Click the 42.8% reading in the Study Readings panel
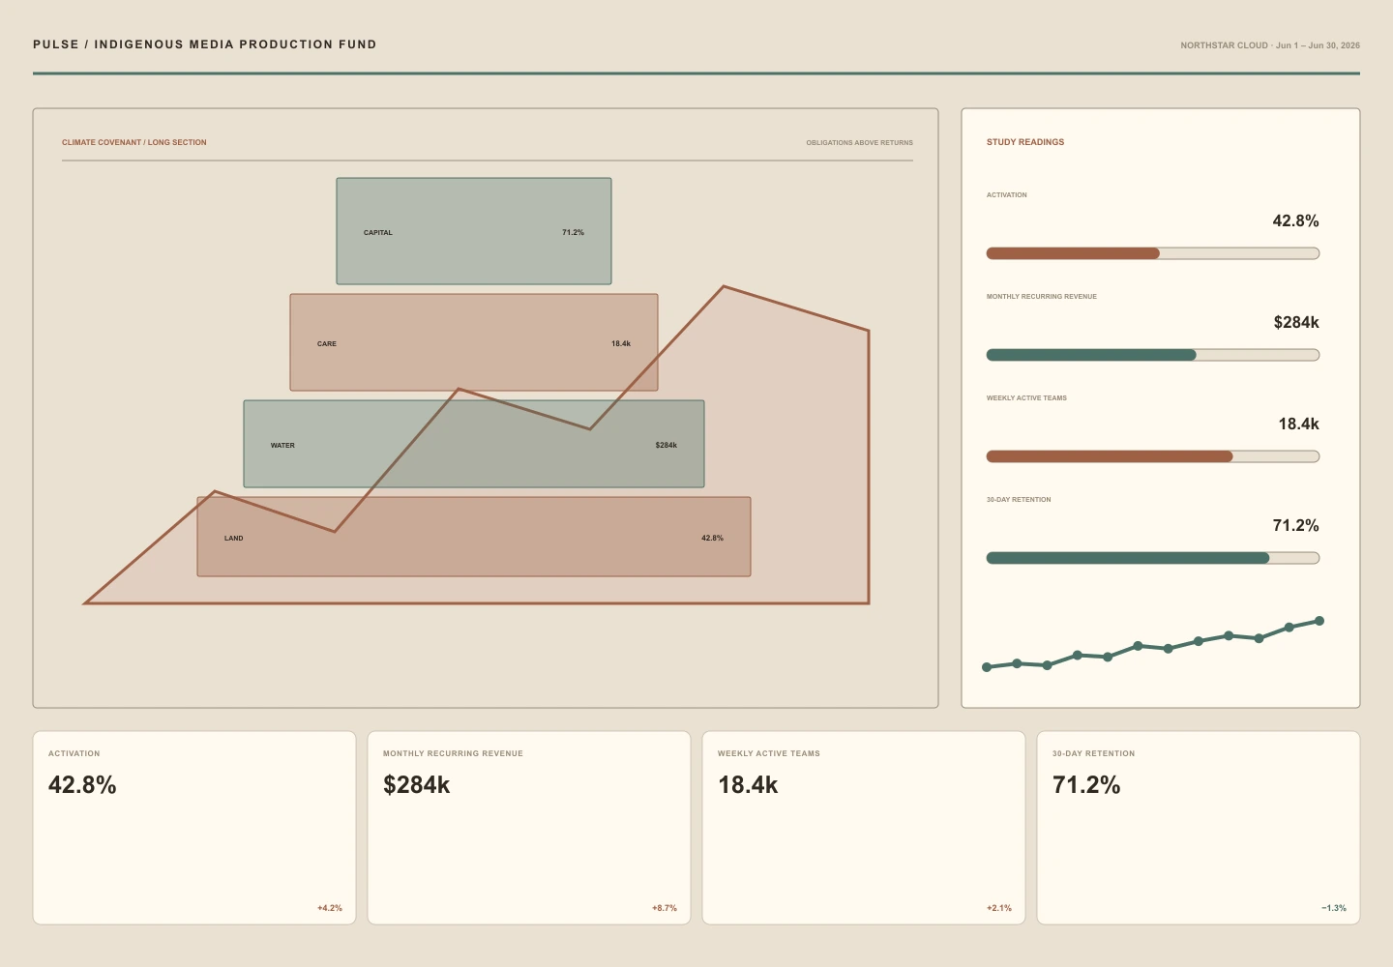This screenshot has width=1393, height=967. click(1296, 220)
